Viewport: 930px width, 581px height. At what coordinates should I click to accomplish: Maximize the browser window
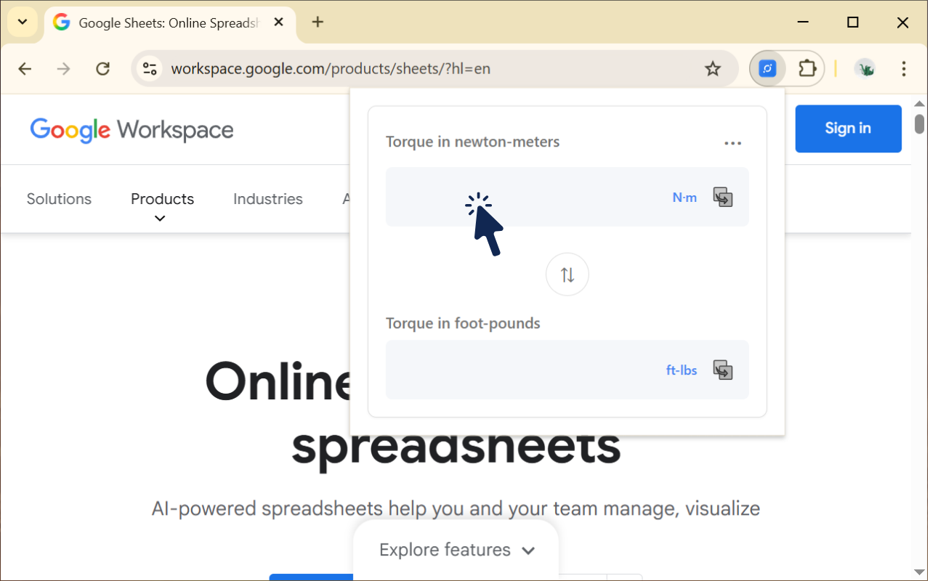point(853,23)
